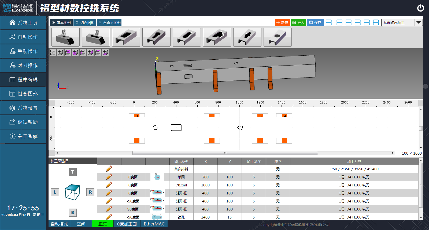
Task: Open 系统设置 in the sidebar
Action: (23, 108)
